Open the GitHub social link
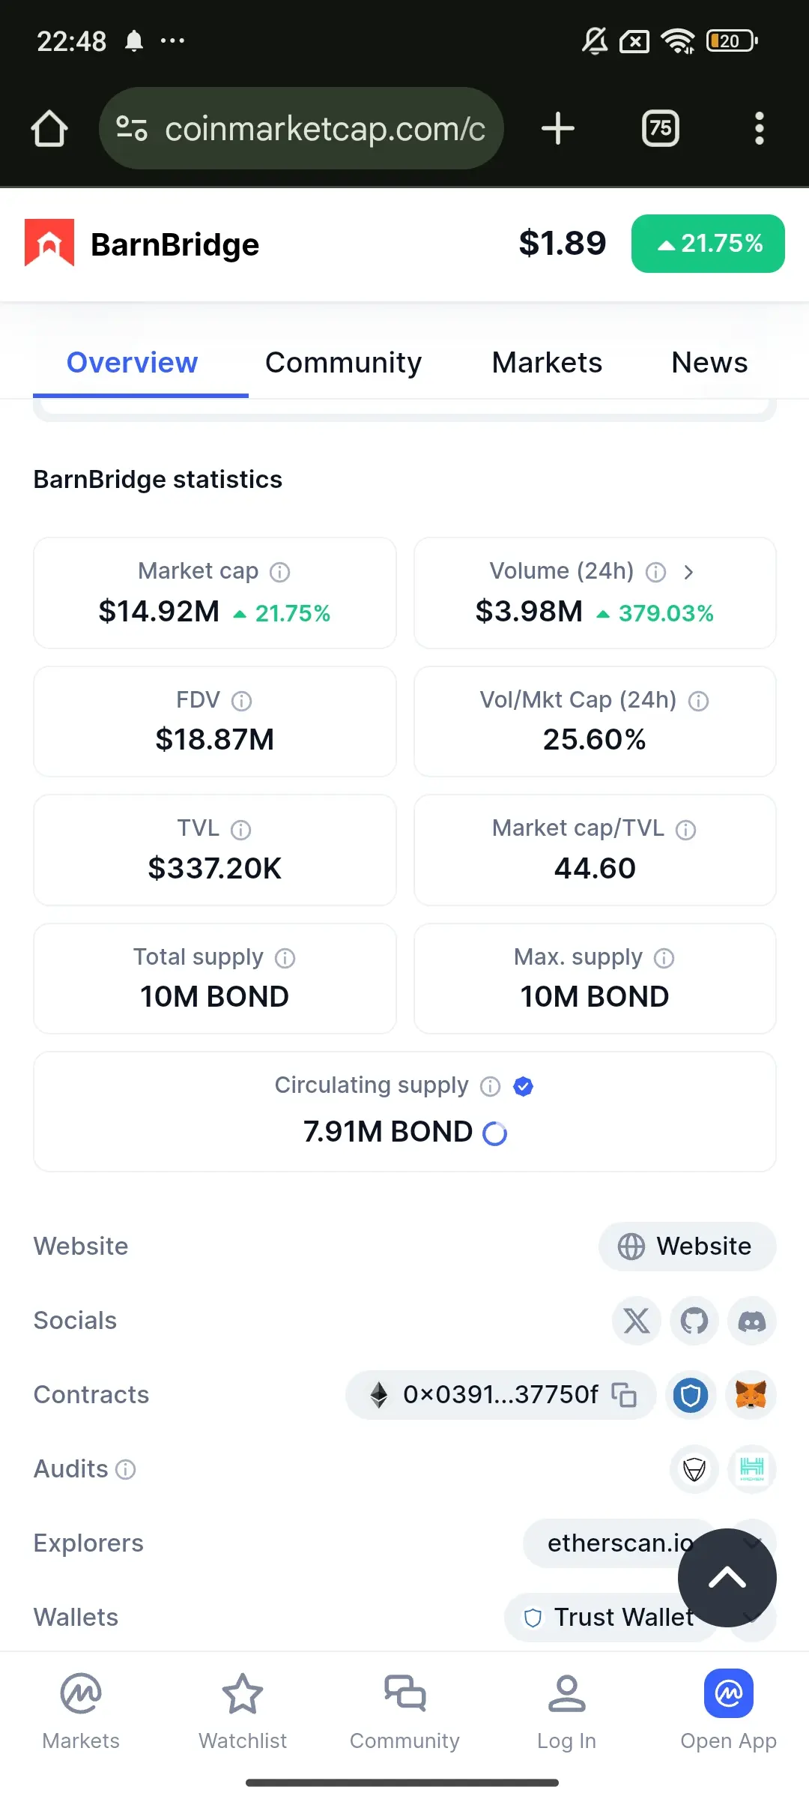809x1799 pixels. (x=694, y=1321)
